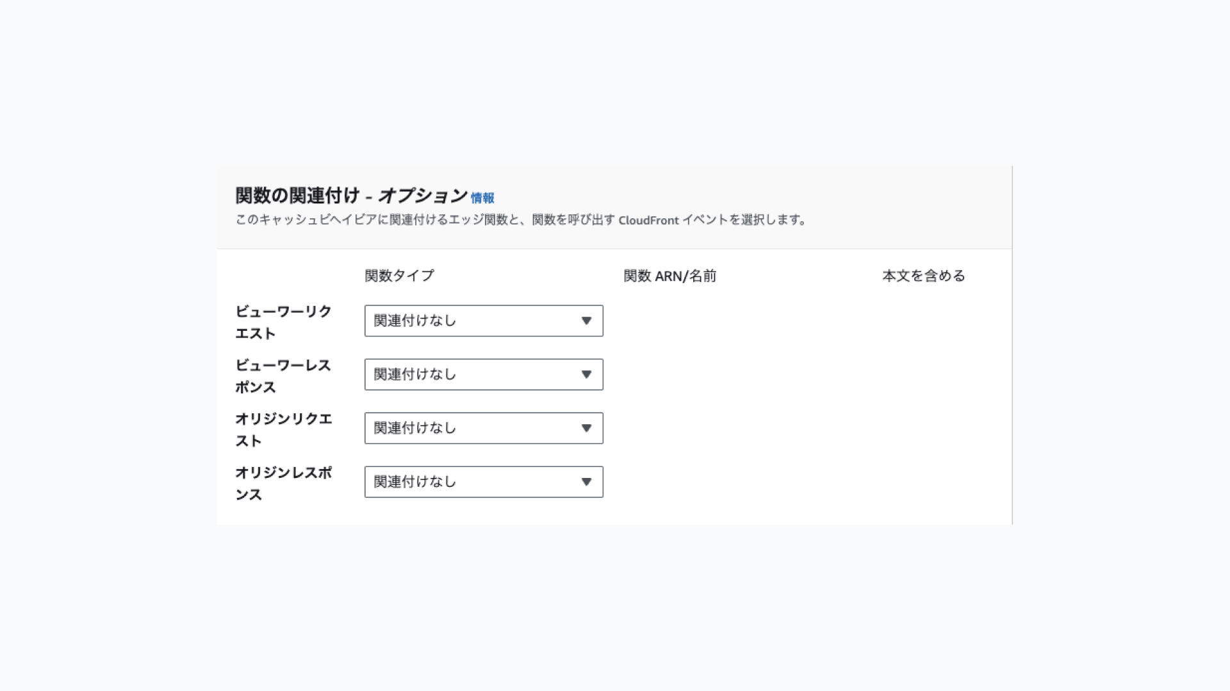Select 関連付けなし text in the first dropdown

414,321
